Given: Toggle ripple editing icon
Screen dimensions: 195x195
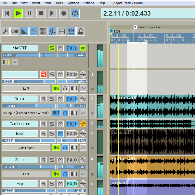Looking at the screenshot, I should pos(52,32).
